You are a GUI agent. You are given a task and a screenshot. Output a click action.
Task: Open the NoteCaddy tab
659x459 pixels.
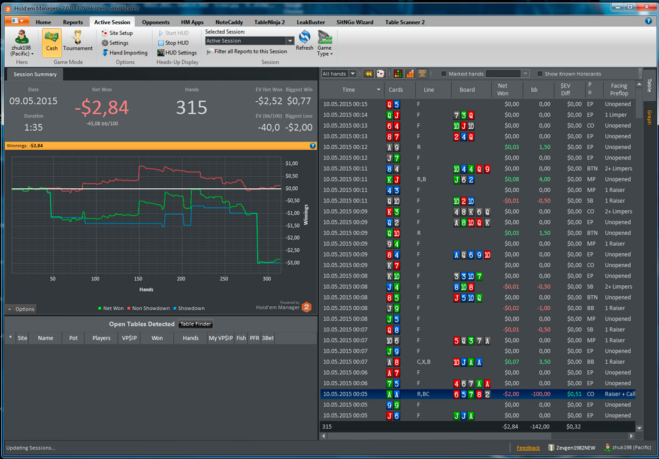[x=229, y=22]
